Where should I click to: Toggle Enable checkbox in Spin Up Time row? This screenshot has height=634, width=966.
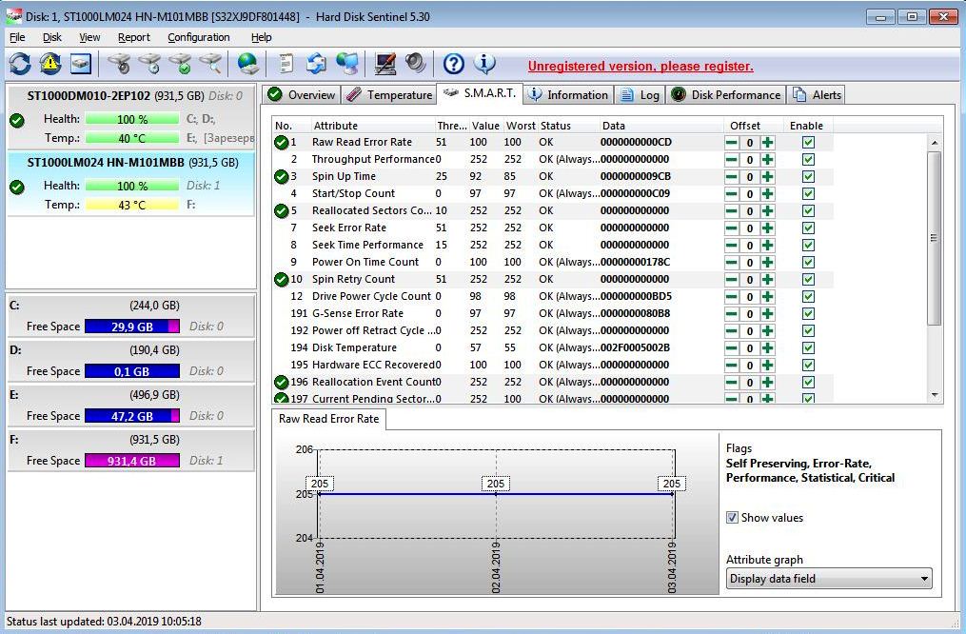point(808,177)
